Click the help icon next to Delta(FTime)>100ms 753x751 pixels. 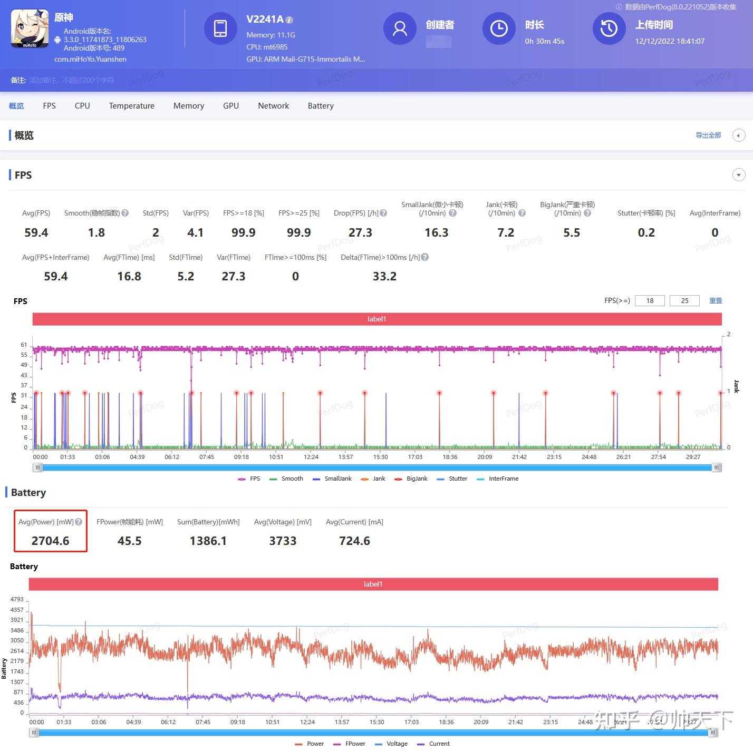(425, 257)
